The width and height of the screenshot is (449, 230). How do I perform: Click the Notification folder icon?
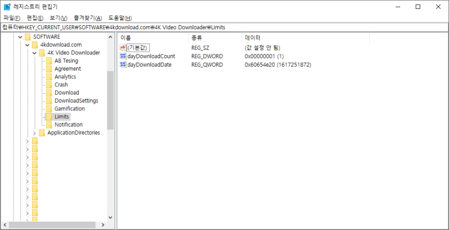tap(49, 125)
